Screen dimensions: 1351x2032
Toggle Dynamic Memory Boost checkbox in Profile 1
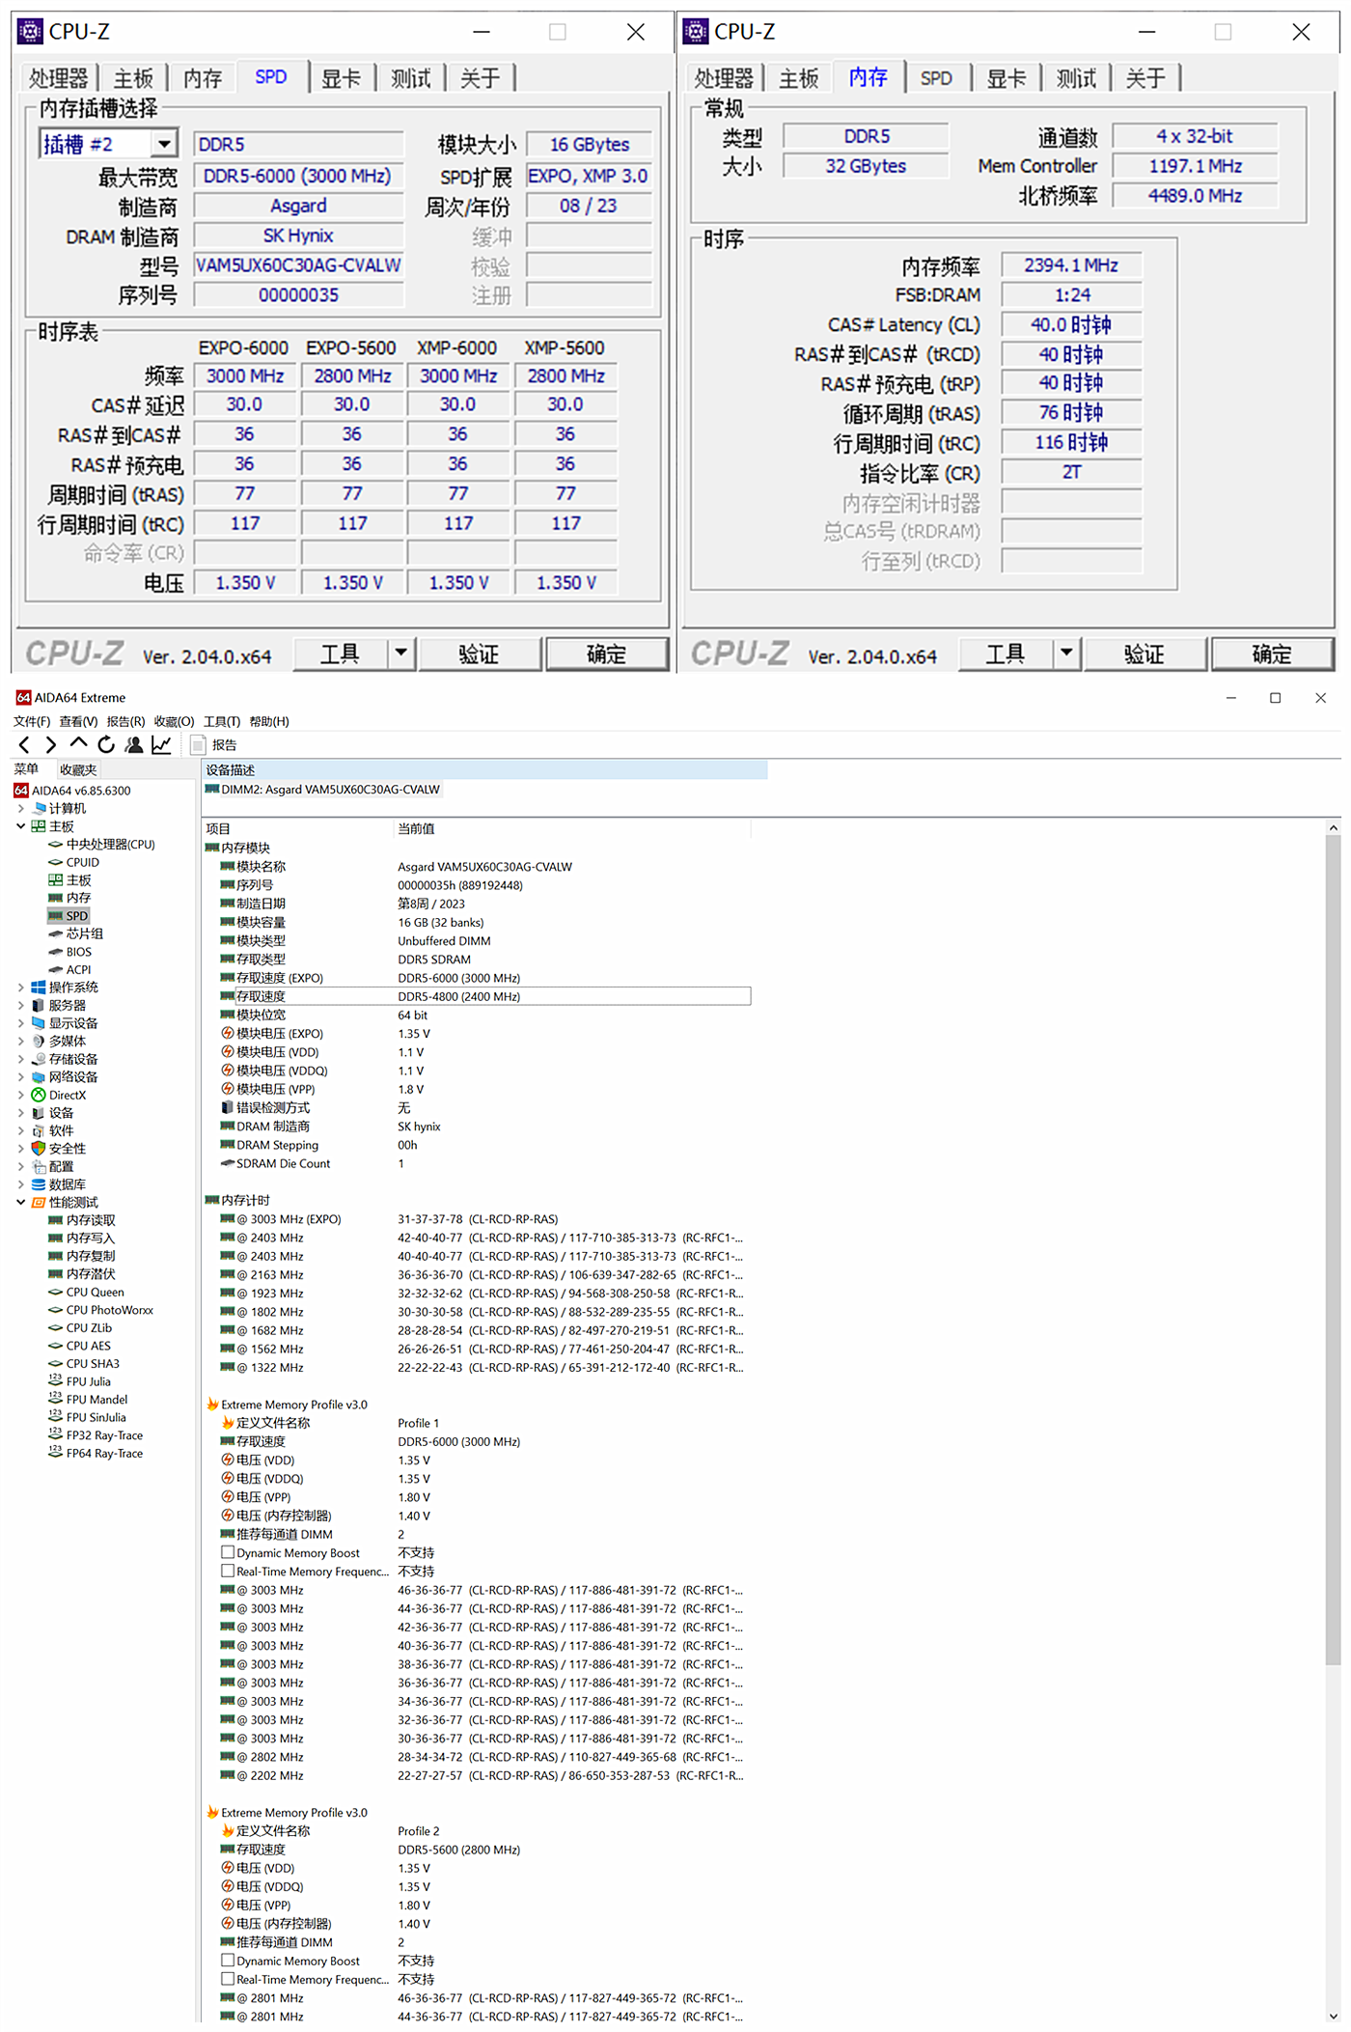[x=228, y=1552]
